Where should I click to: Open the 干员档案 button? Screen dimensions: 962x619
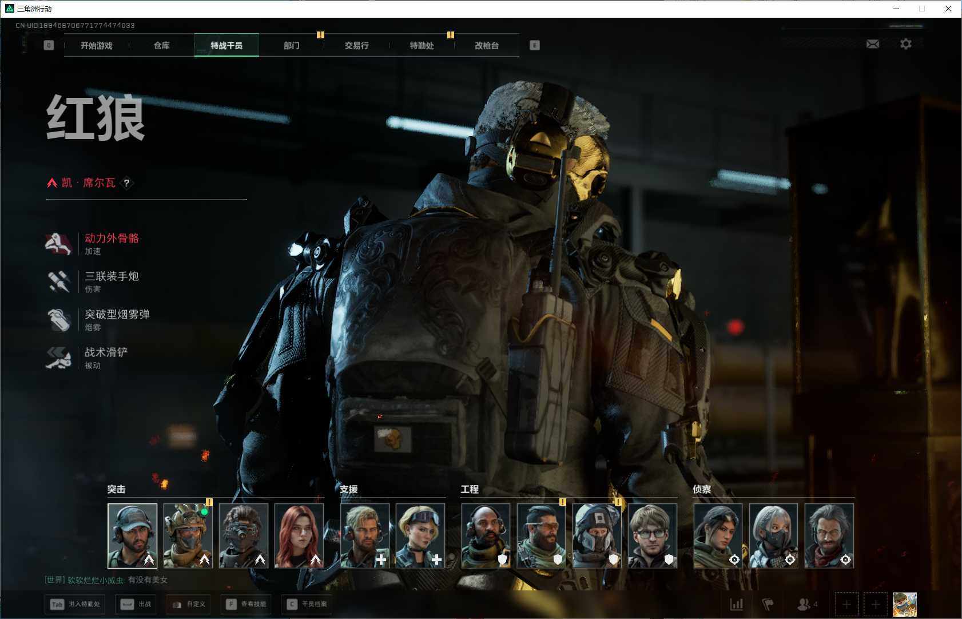pos(307,604)
